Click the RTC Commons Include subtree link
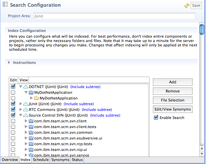The height and width of the screenshot is (164, 206). coord(97,110)
